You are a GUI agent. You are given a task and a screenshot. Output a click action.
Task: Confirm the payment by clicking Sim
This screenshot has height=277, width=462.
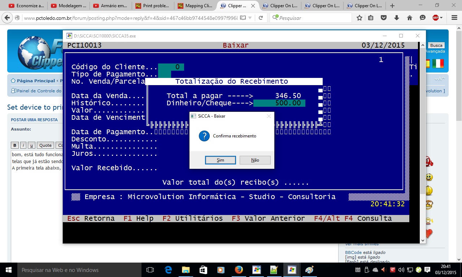[x=220, y=160]
